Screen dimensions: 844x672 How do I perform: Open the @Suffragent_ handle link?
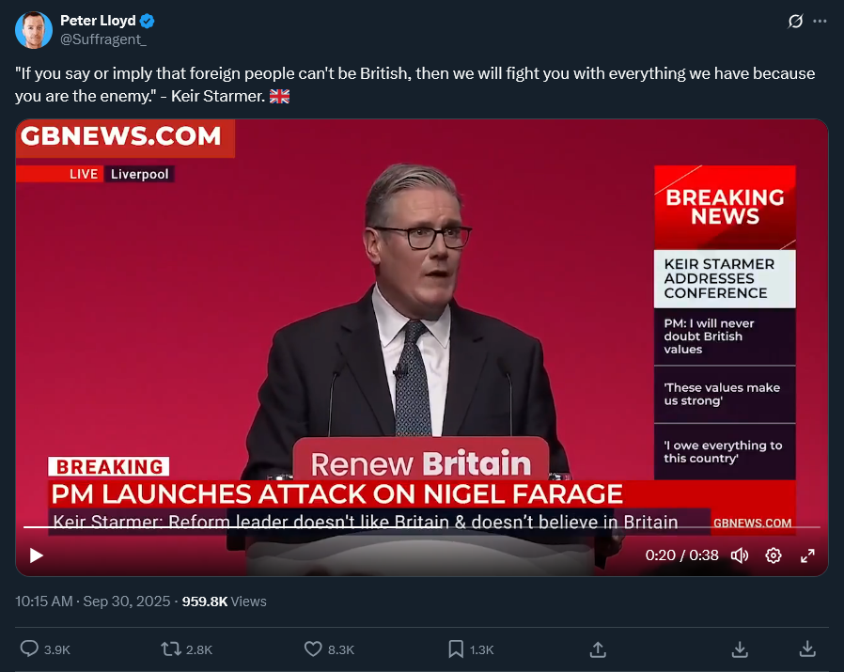[x=102, y=39]
